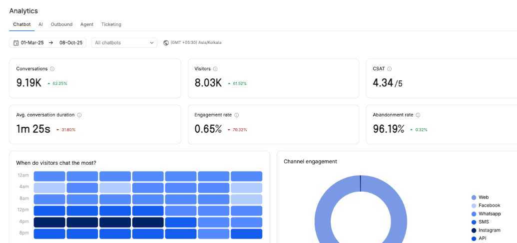Toggle the Facebook legend entry

tap(486, 206)
